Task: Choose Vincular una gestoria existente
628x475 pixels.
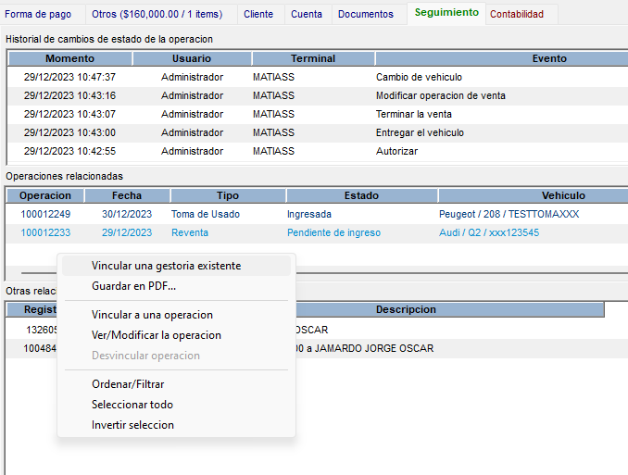Action: (166, 266)
